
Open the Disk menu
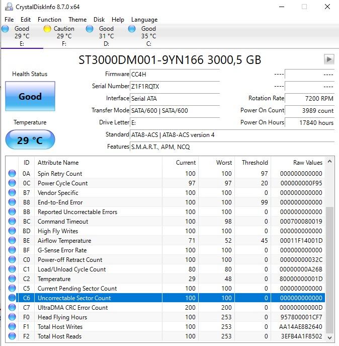99,20
